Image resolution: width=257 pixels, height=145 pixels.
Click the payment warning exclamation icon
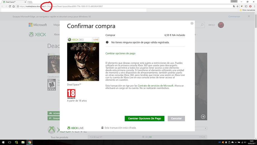coord(107,42)
